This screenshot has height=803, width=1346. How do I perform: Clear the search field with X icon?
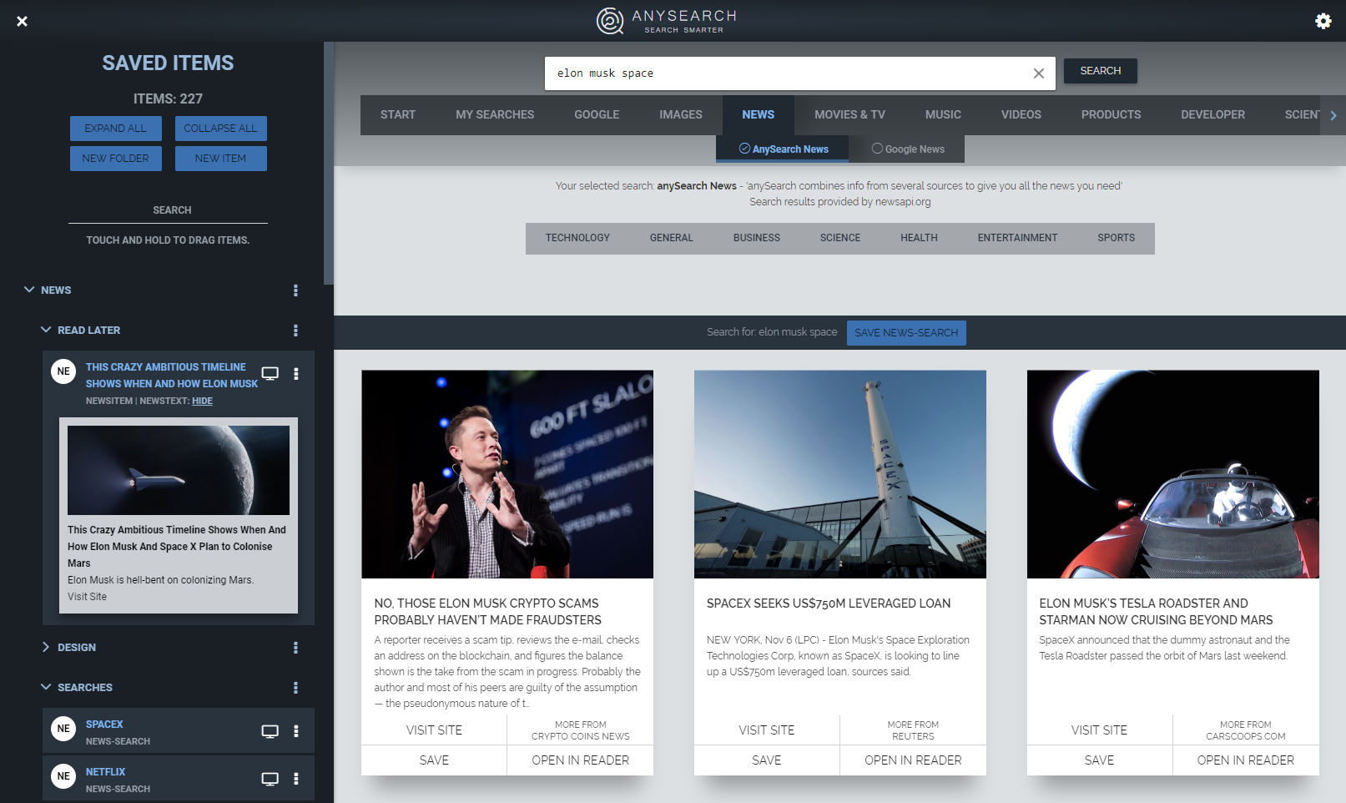pyautogui.click(x=1038, y=73)
